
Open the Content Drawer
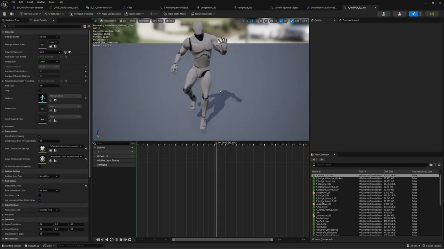11,246
